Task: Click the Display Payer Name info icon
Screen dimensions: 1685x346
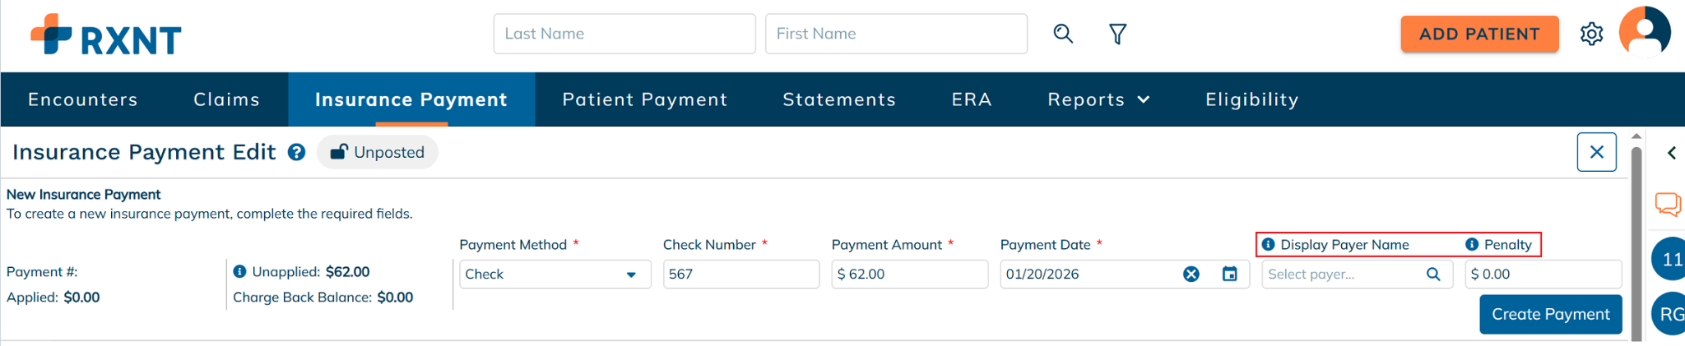Action: 1269,245
